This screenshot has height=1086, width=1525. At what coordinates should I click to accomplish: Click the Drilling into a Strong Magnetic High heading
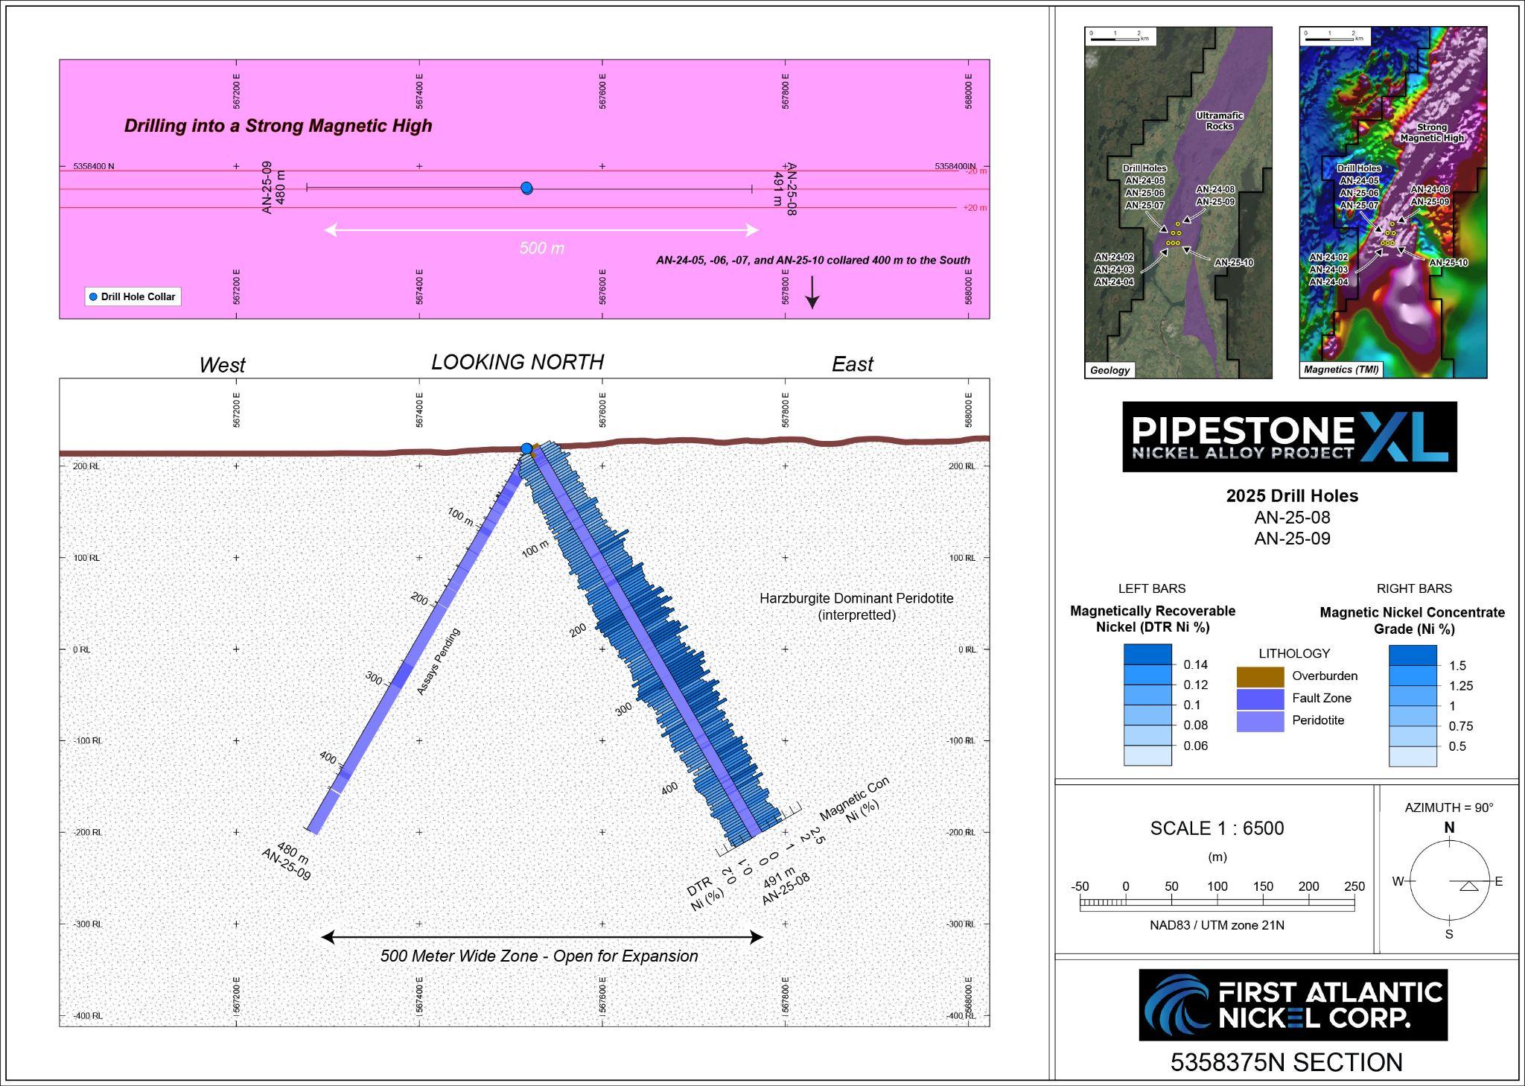[x=278, y=125]
